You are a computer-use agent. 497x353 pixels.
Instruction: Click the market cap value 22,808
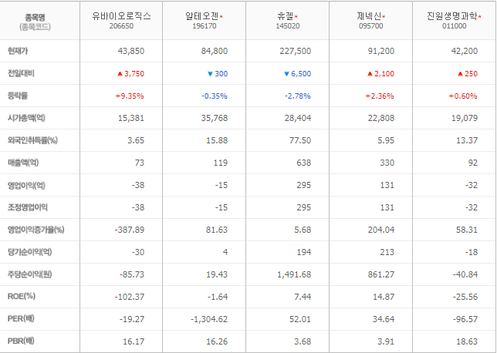pyautogui.click(x=381, y=118)
